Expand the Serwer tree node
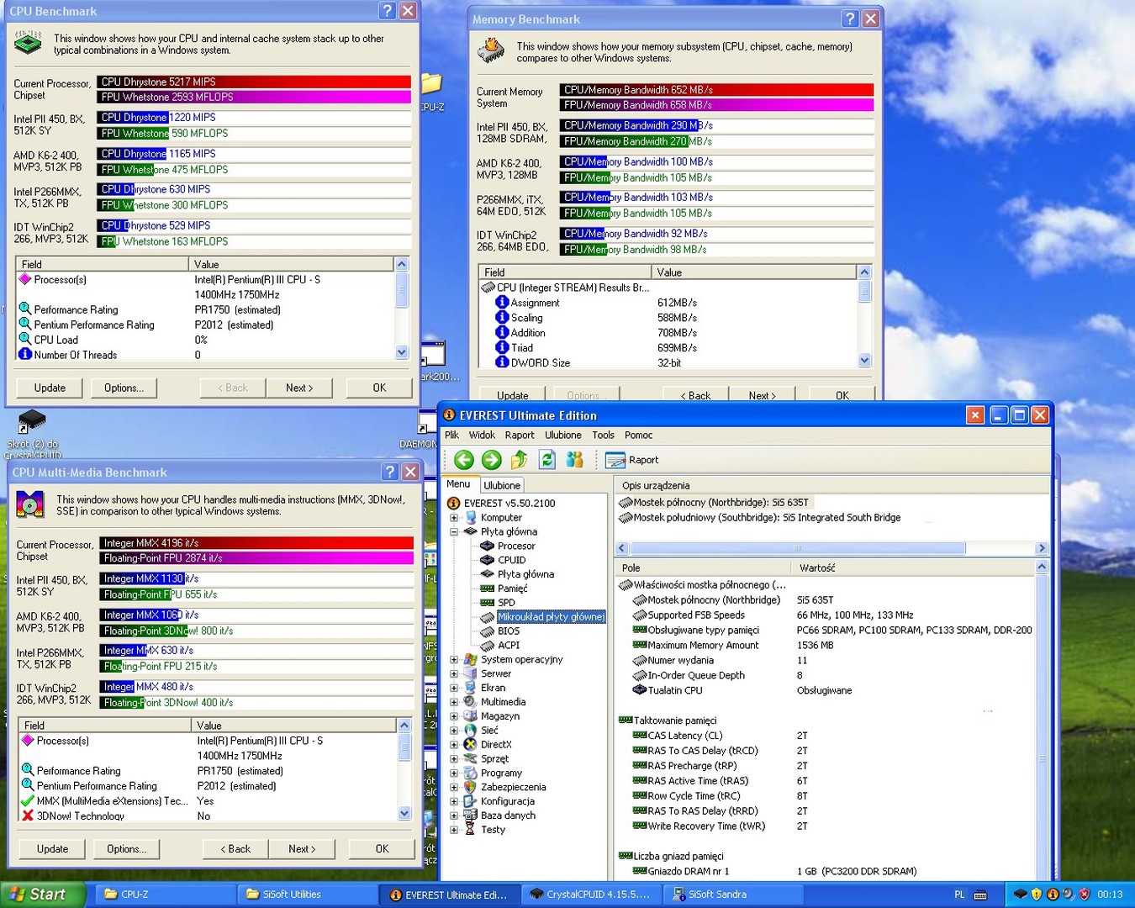The image size is (1135, 908). pyautogui.click(x=454, y=674)
